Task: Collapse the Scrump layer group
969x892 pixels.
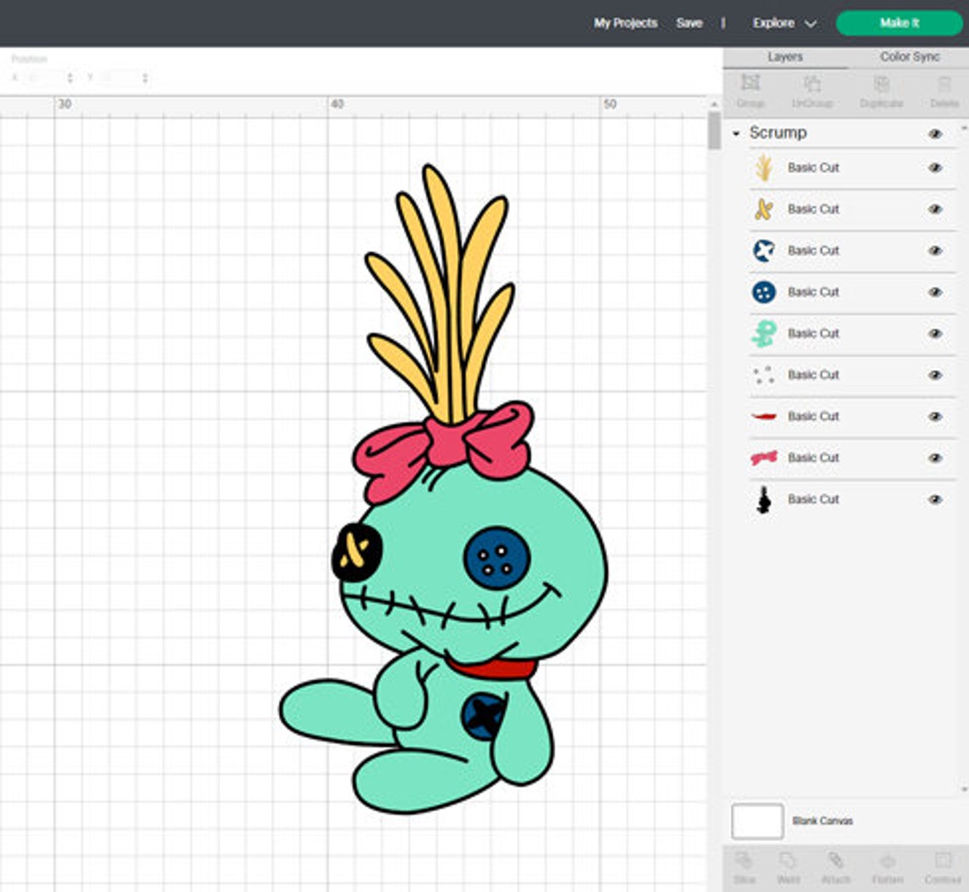Action: [x=735, y=134]
